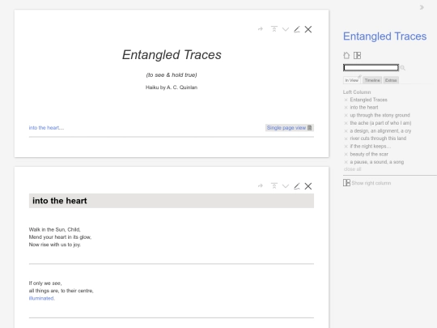The height and width of the screenshot is (328, 437).
Task: Click the home icon in the sidebar
Action: (346, 55)
